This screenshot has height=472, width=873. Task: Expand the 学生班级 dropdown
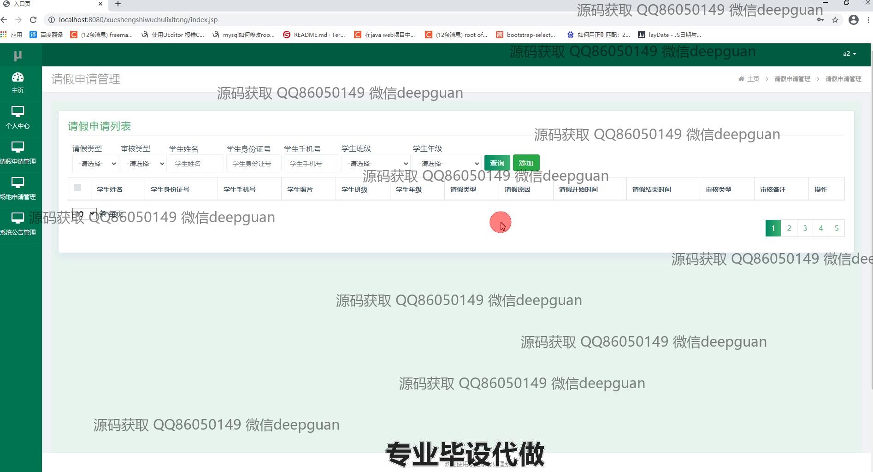pos(376,164)
